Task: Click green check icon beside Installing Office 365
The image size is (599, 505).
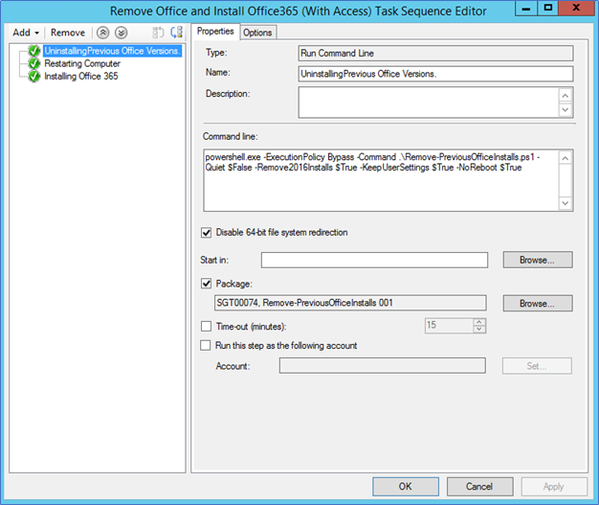Action: (34, 76)
